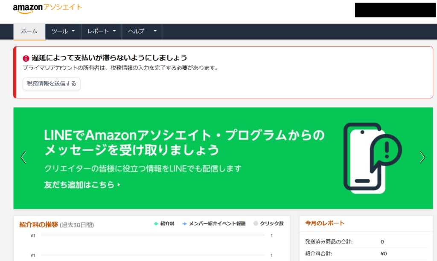
Task: Expand the ツール dropdown menu
Action: [x=63, y=32]
